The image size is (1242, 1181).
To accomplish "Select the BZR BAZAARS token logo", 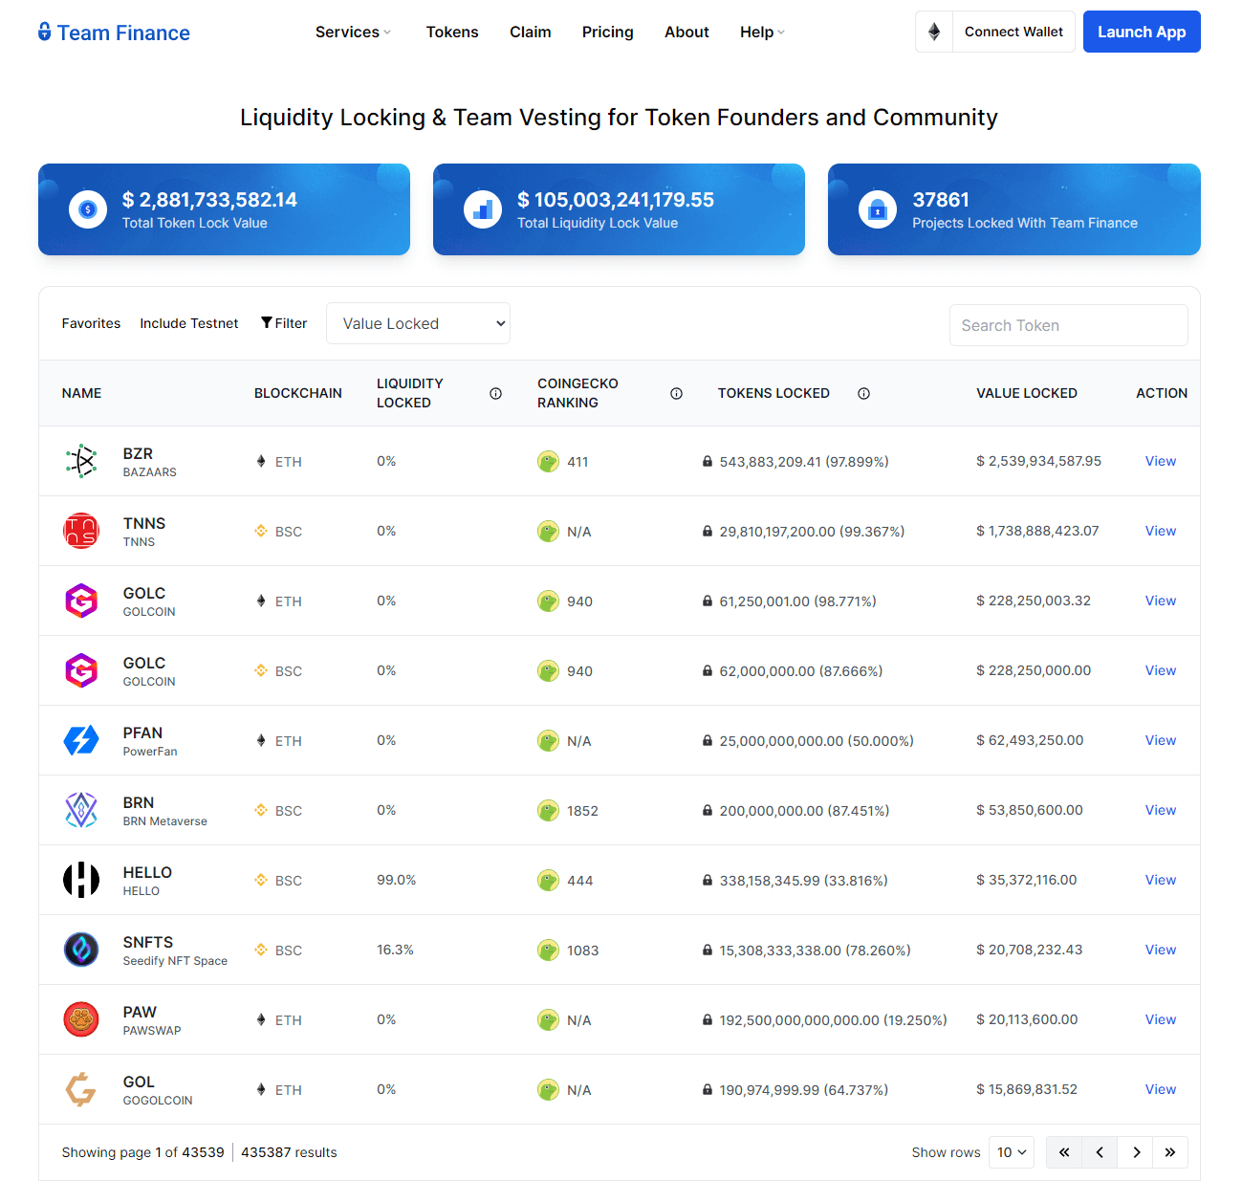I will (x=81, y=460).
